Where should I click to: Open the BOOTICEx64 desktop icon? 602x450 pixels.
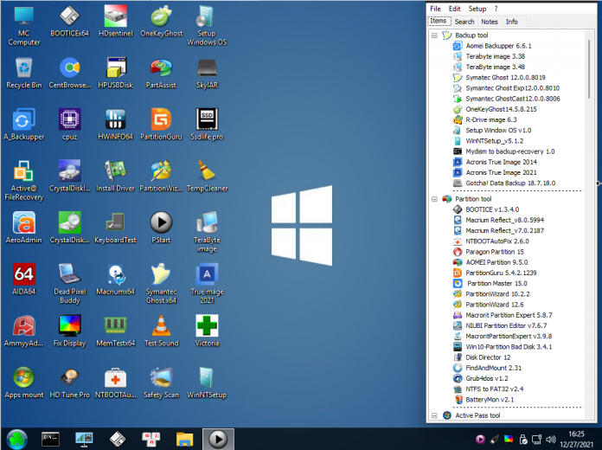point(69,22)
